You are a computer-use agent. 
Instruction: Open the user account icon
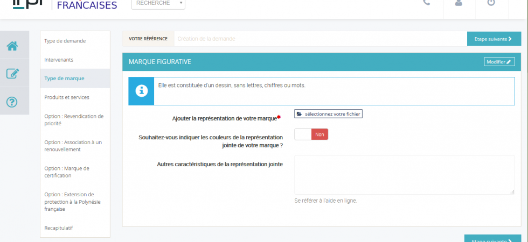click(458, 3)
